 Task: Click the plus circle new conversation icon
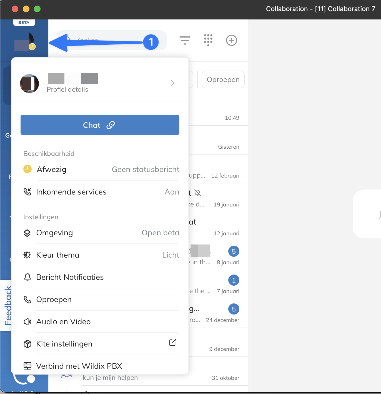click(231, 40)
